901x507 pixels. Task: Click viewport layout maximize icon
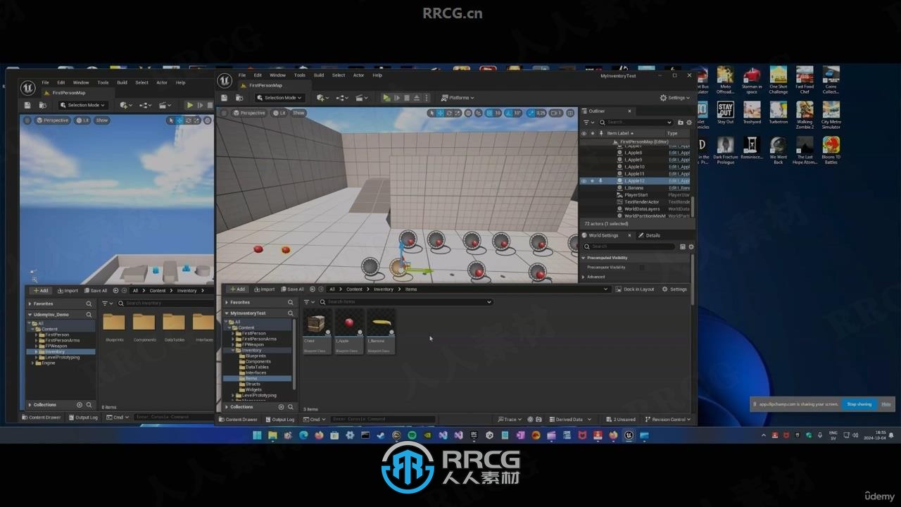570,113
